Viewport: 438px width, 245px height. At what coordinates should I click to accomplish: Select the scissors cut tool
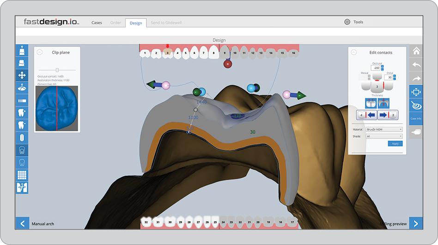22,187
